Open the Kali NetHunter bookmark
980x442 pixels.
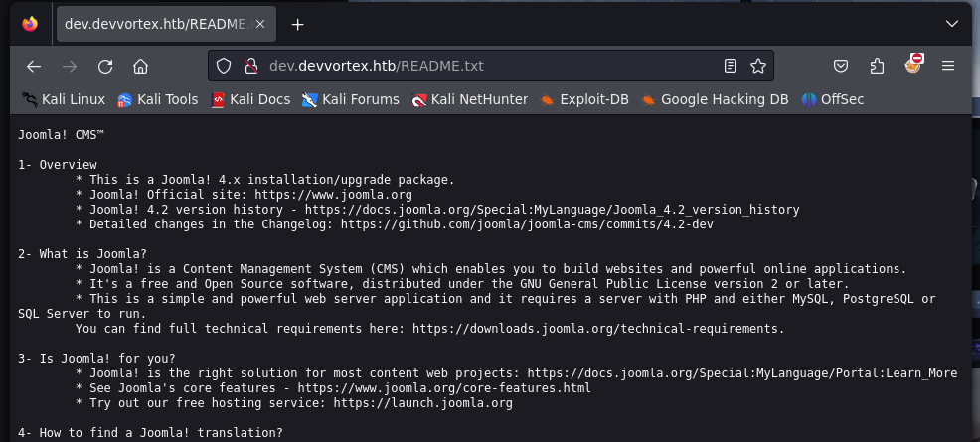point(470,99)
